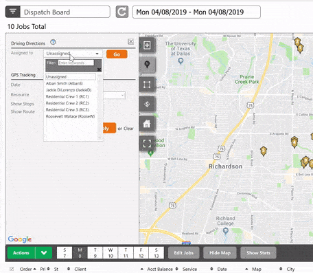
Task: Expand the Assigned to dropdown arrow
Action: (x=97, y=54)
